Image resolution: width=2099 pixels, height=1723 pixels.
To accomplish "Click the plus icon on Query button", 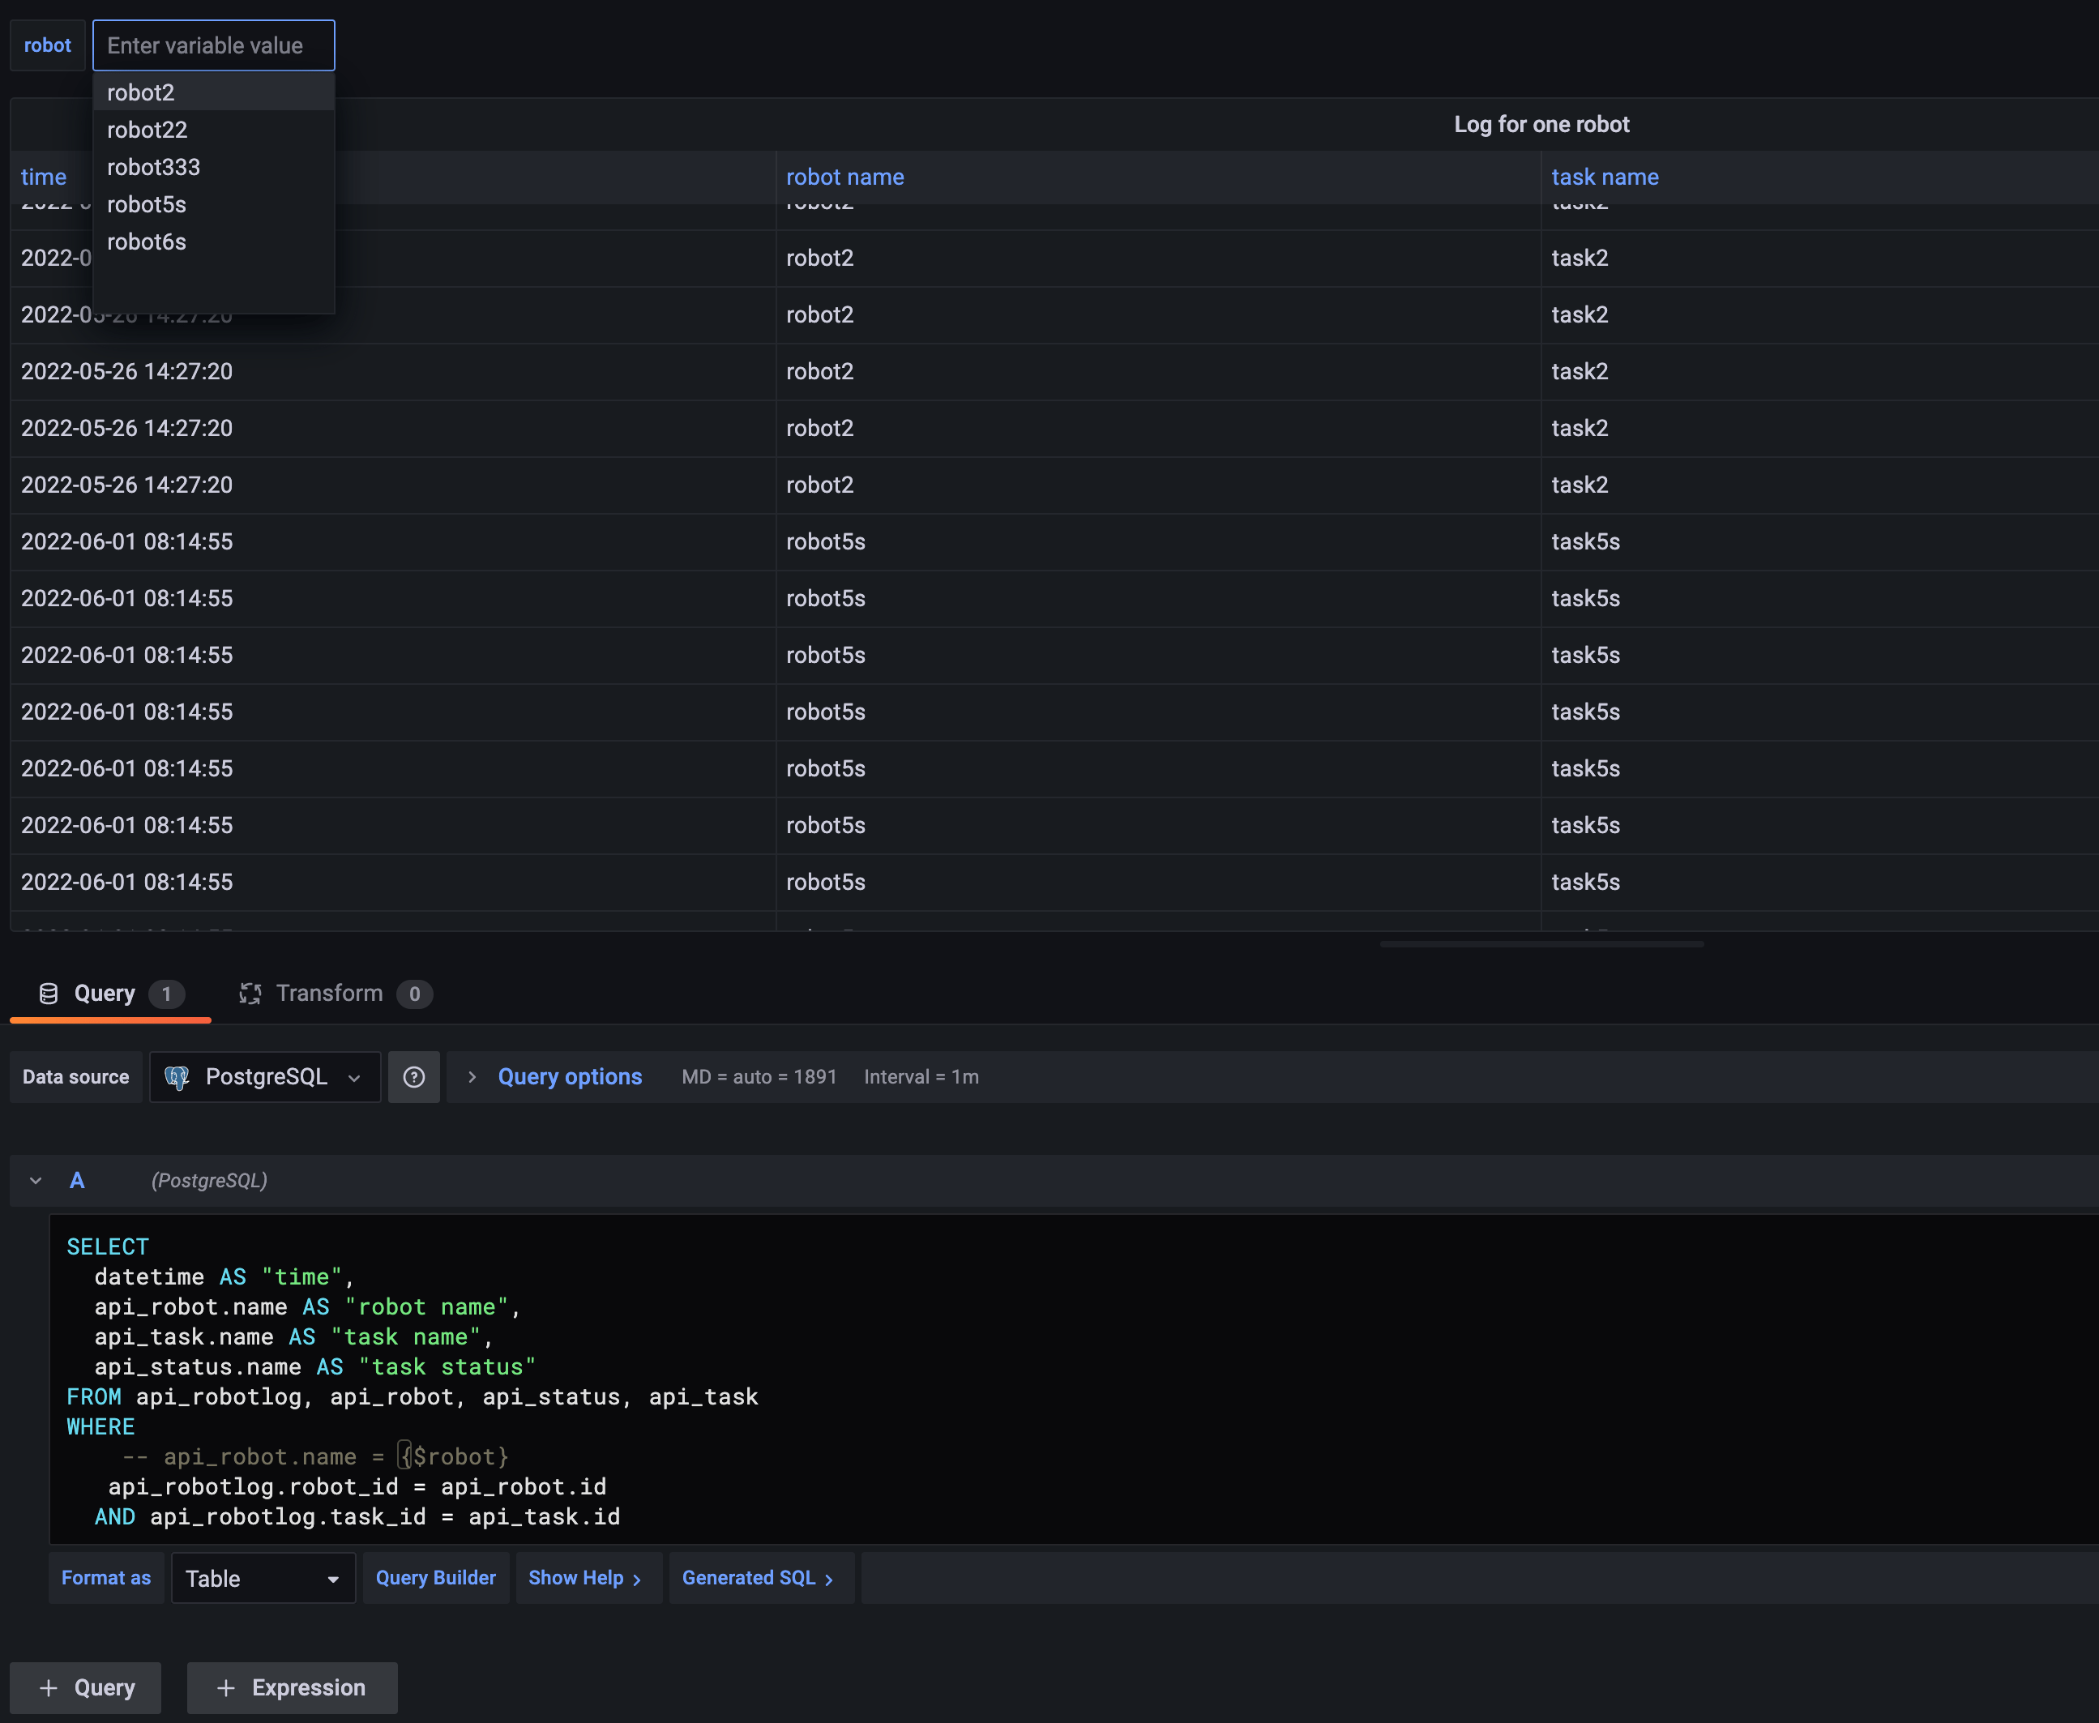I will tap(48, 1688).
